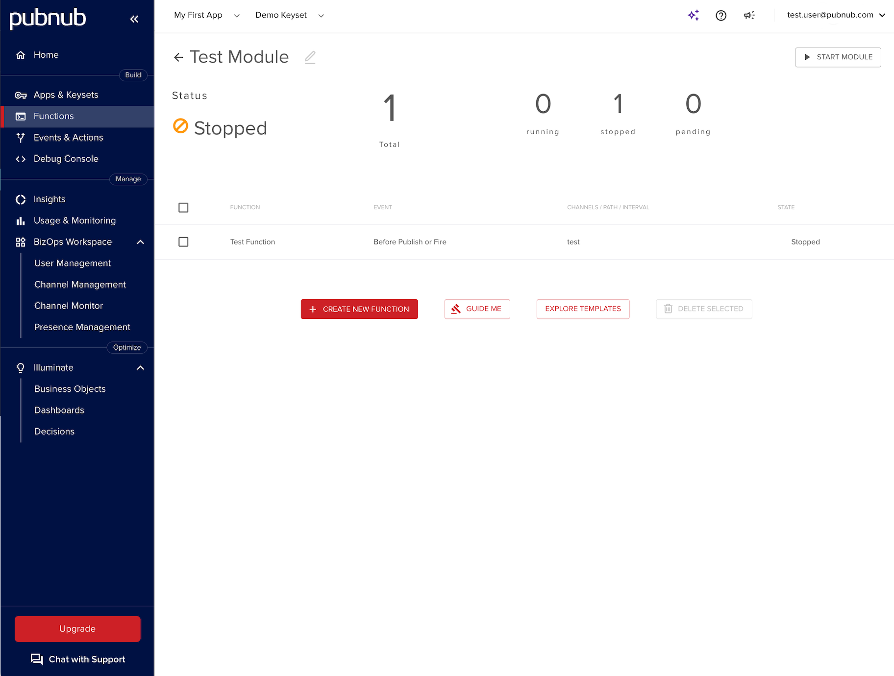Check the Test Function row checkbox
The width and height of the screenshot is (894, 676).
point(183,242)
